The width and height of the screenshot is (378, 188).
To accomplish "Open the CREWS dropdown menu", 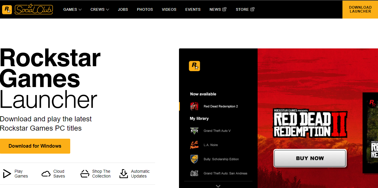I will [x=100, y=9].
